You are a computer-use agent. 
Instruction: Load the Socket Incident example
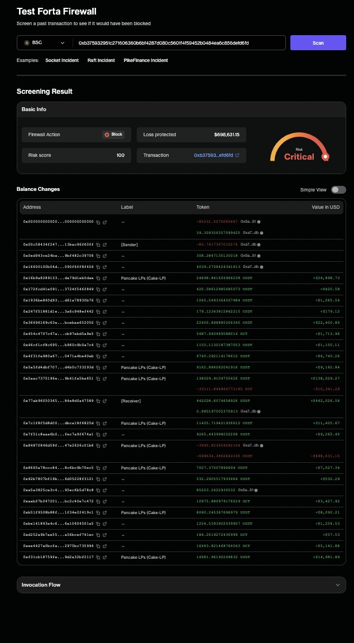(x=62, y=60)
